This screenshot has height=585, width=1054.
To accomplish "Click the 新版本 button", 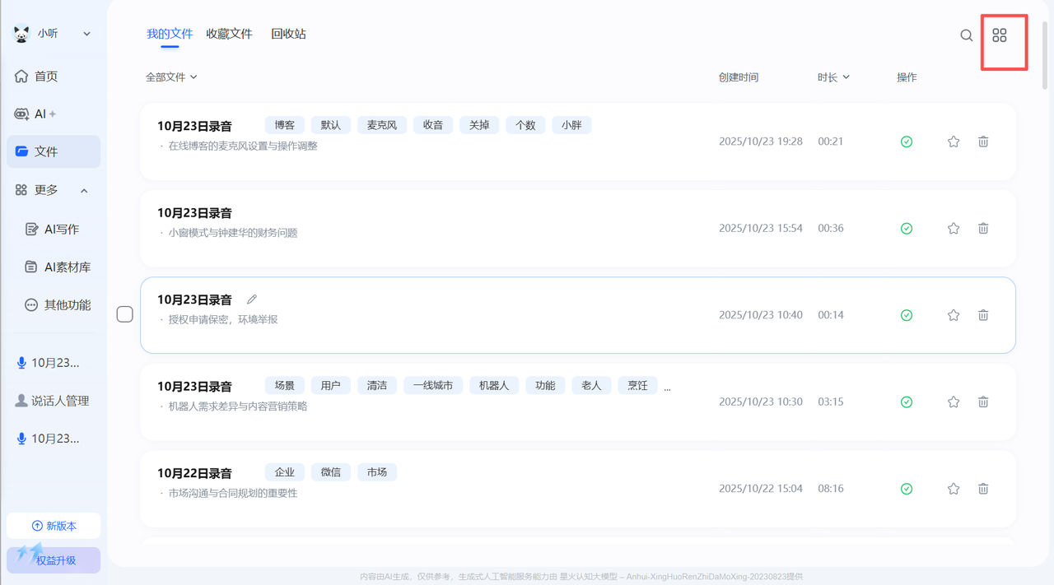I will [x=54, y=526].
